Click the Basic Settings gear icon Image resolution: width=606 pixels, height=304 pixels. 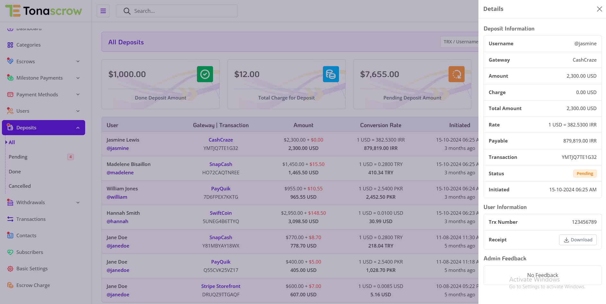10,269
